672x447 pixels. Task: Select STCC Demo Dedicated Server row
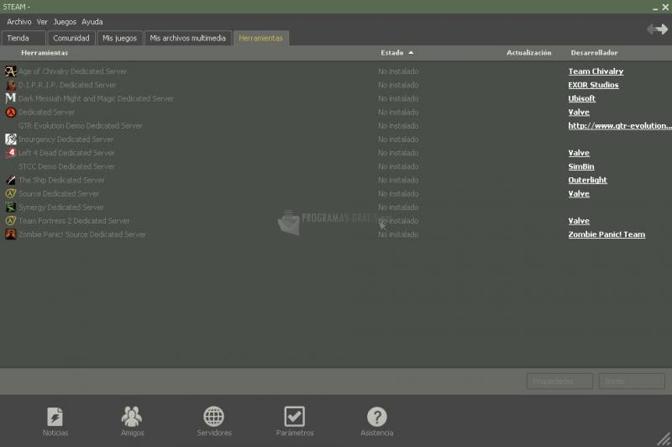(x=336, y=166)
